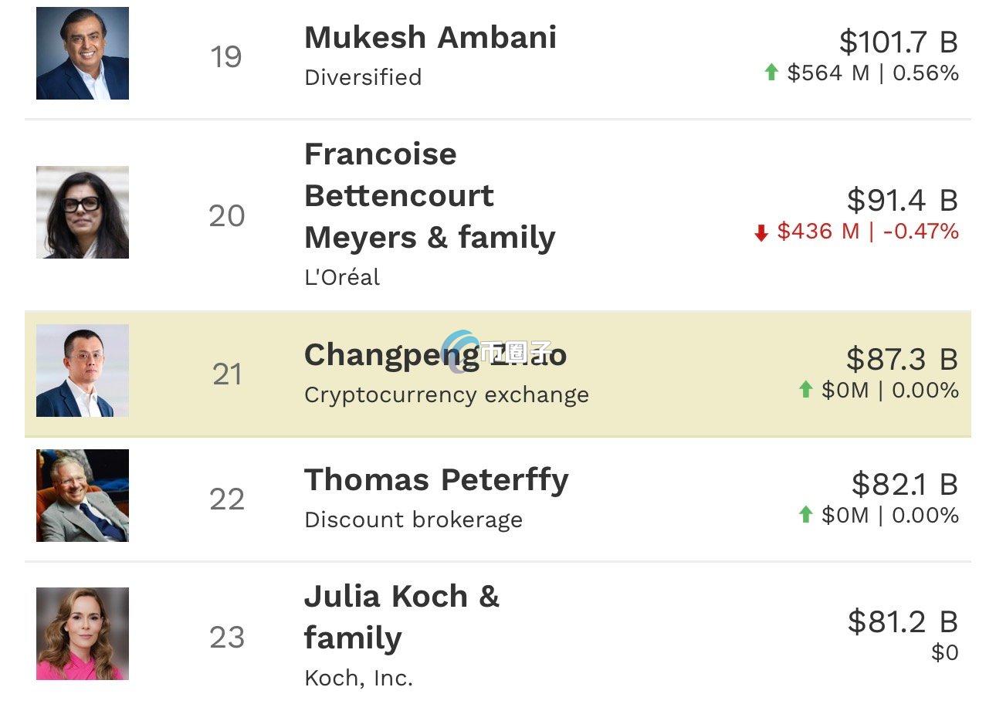Open the Julia Koch & family entry
This screenshot has height=704, width=996.
pyautogui.click(x=401, y=617)
